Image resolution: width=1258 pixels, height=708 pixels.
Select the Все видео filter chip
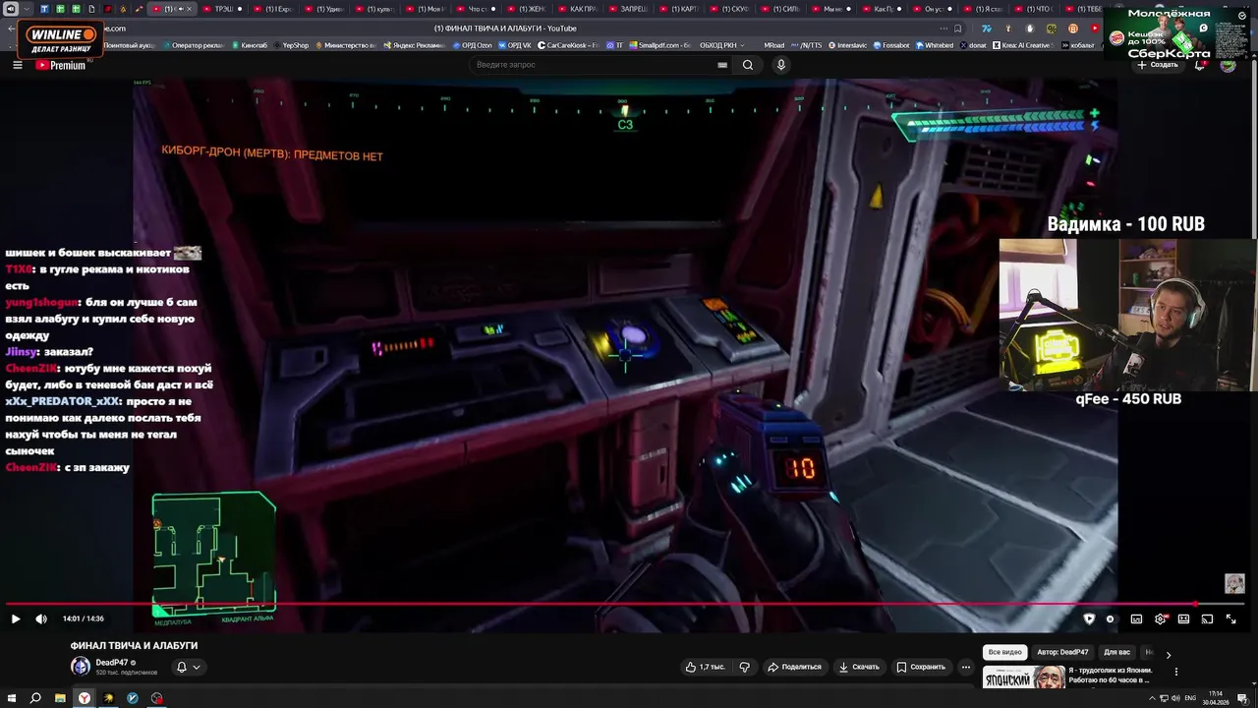click(1004, 652)
